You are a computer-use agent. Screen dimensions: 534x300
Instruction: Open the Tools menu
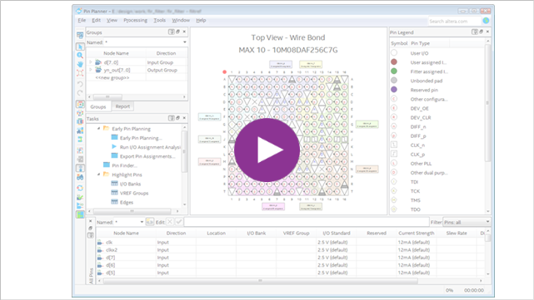[159, 21]
